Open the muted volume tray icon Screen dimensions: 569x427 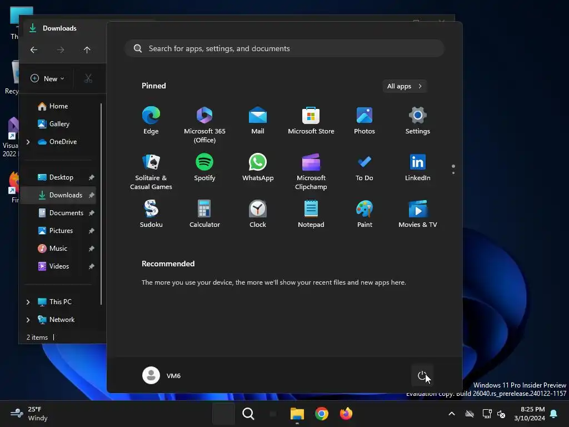tap(501, 414)
